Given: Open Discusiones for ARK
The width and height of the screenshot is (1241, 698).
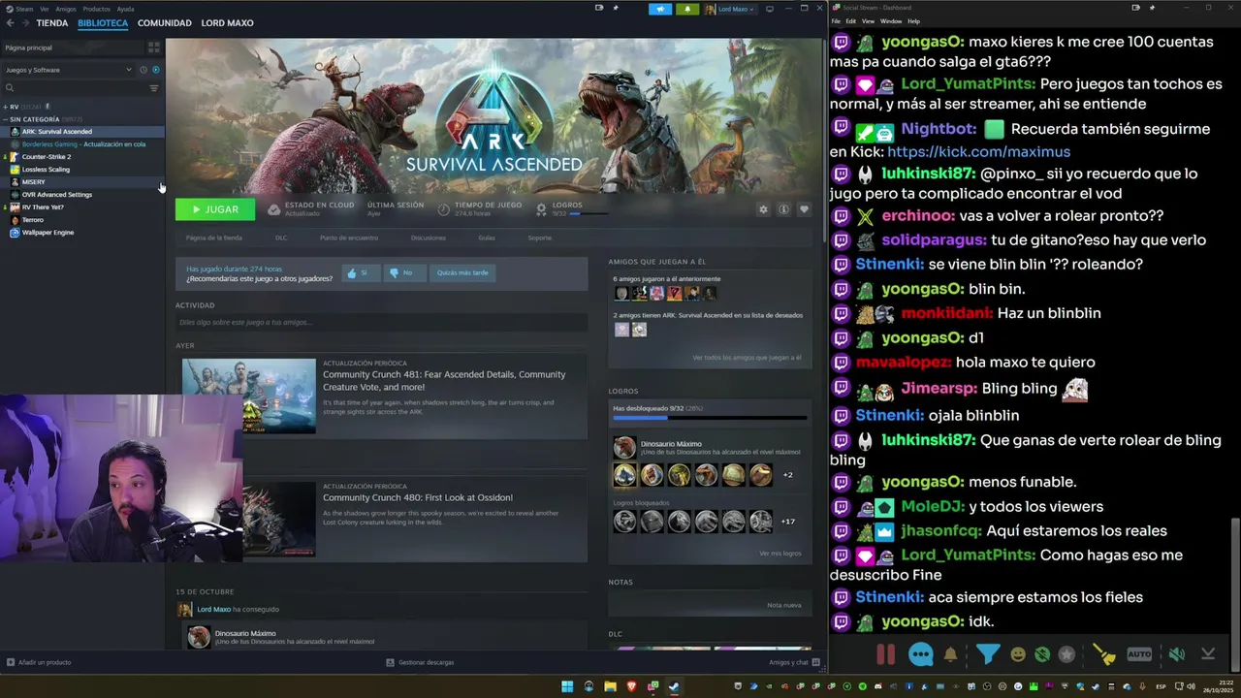Looking at the screenshot, I should pos(428,238).
